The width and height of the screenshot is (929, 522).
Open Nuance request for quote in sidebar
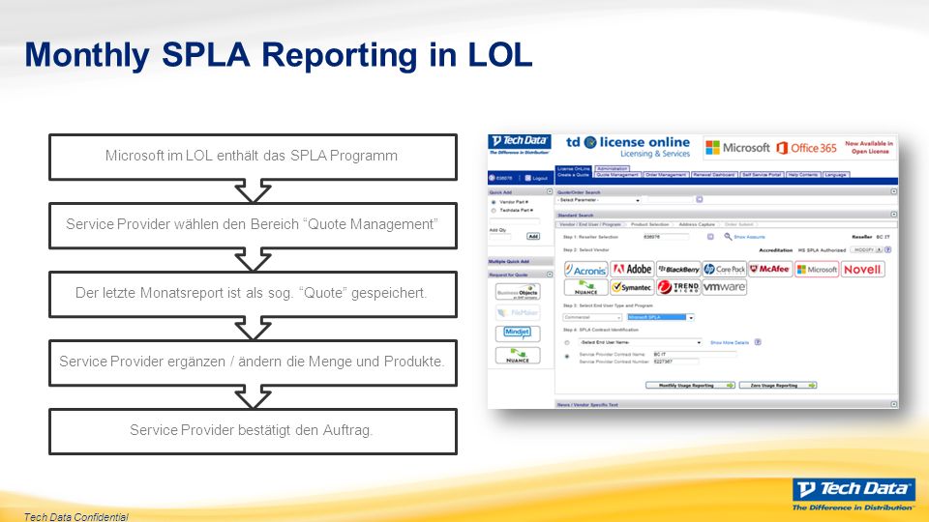point(518,355)
